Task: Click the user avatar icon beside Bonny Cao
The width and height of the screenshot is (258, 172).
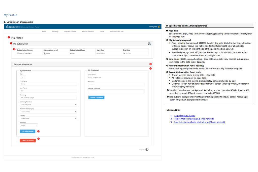Action: coord(159,27)
